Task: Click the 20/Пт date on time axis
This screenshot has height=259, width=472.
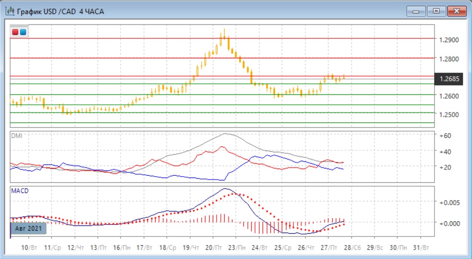Action: tap(213, 248)
